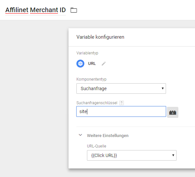Viewport: 195px width, 177px height.
Task: Open the Komponententyp dropdown showing Suchanfrage
Action: pos(121,88)
